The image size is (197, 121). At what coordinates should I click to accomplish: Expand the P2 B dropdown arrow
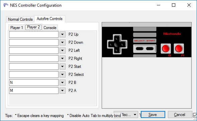click(x=63, y=83)
